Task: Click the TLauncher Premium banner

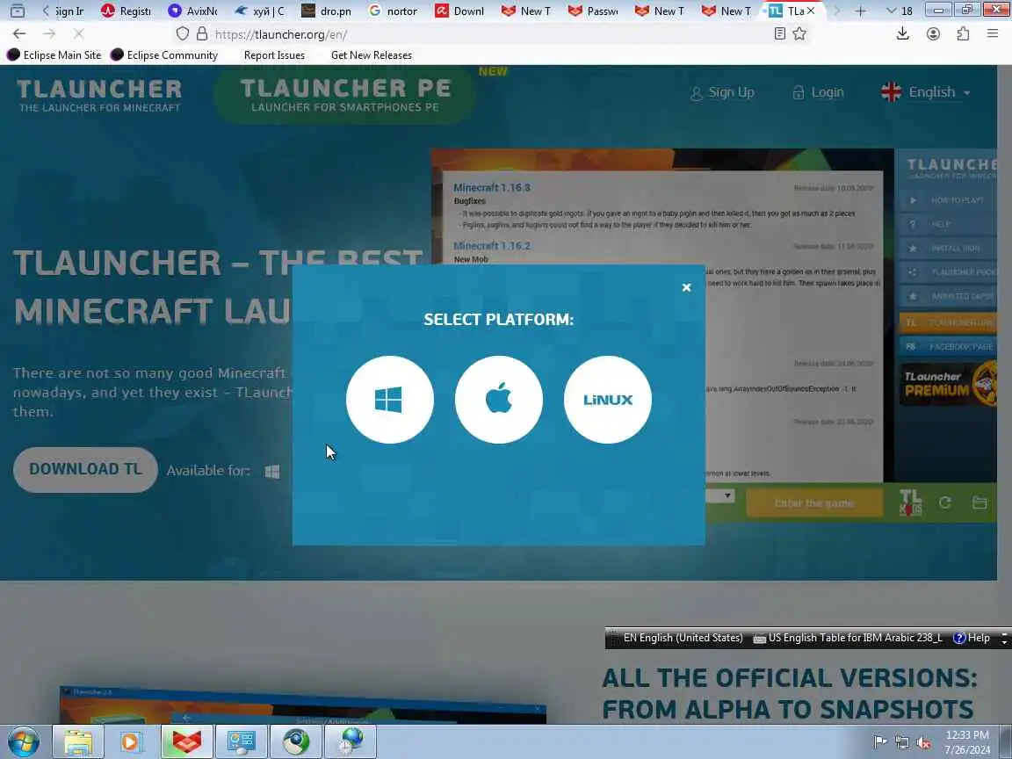Action: click(948, 383)
